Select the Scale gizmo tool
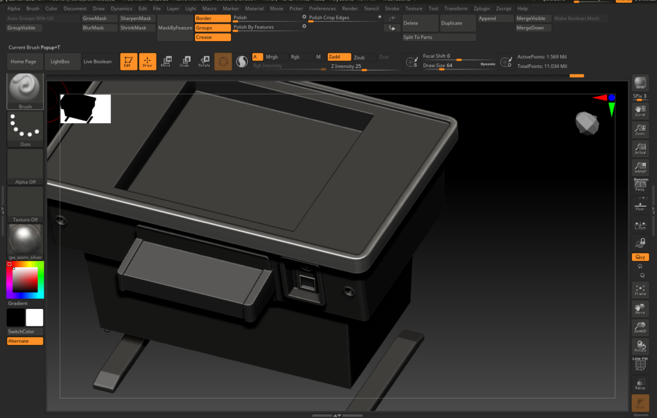Viewport: 657px width, 418px height. [x=185, y=62]
